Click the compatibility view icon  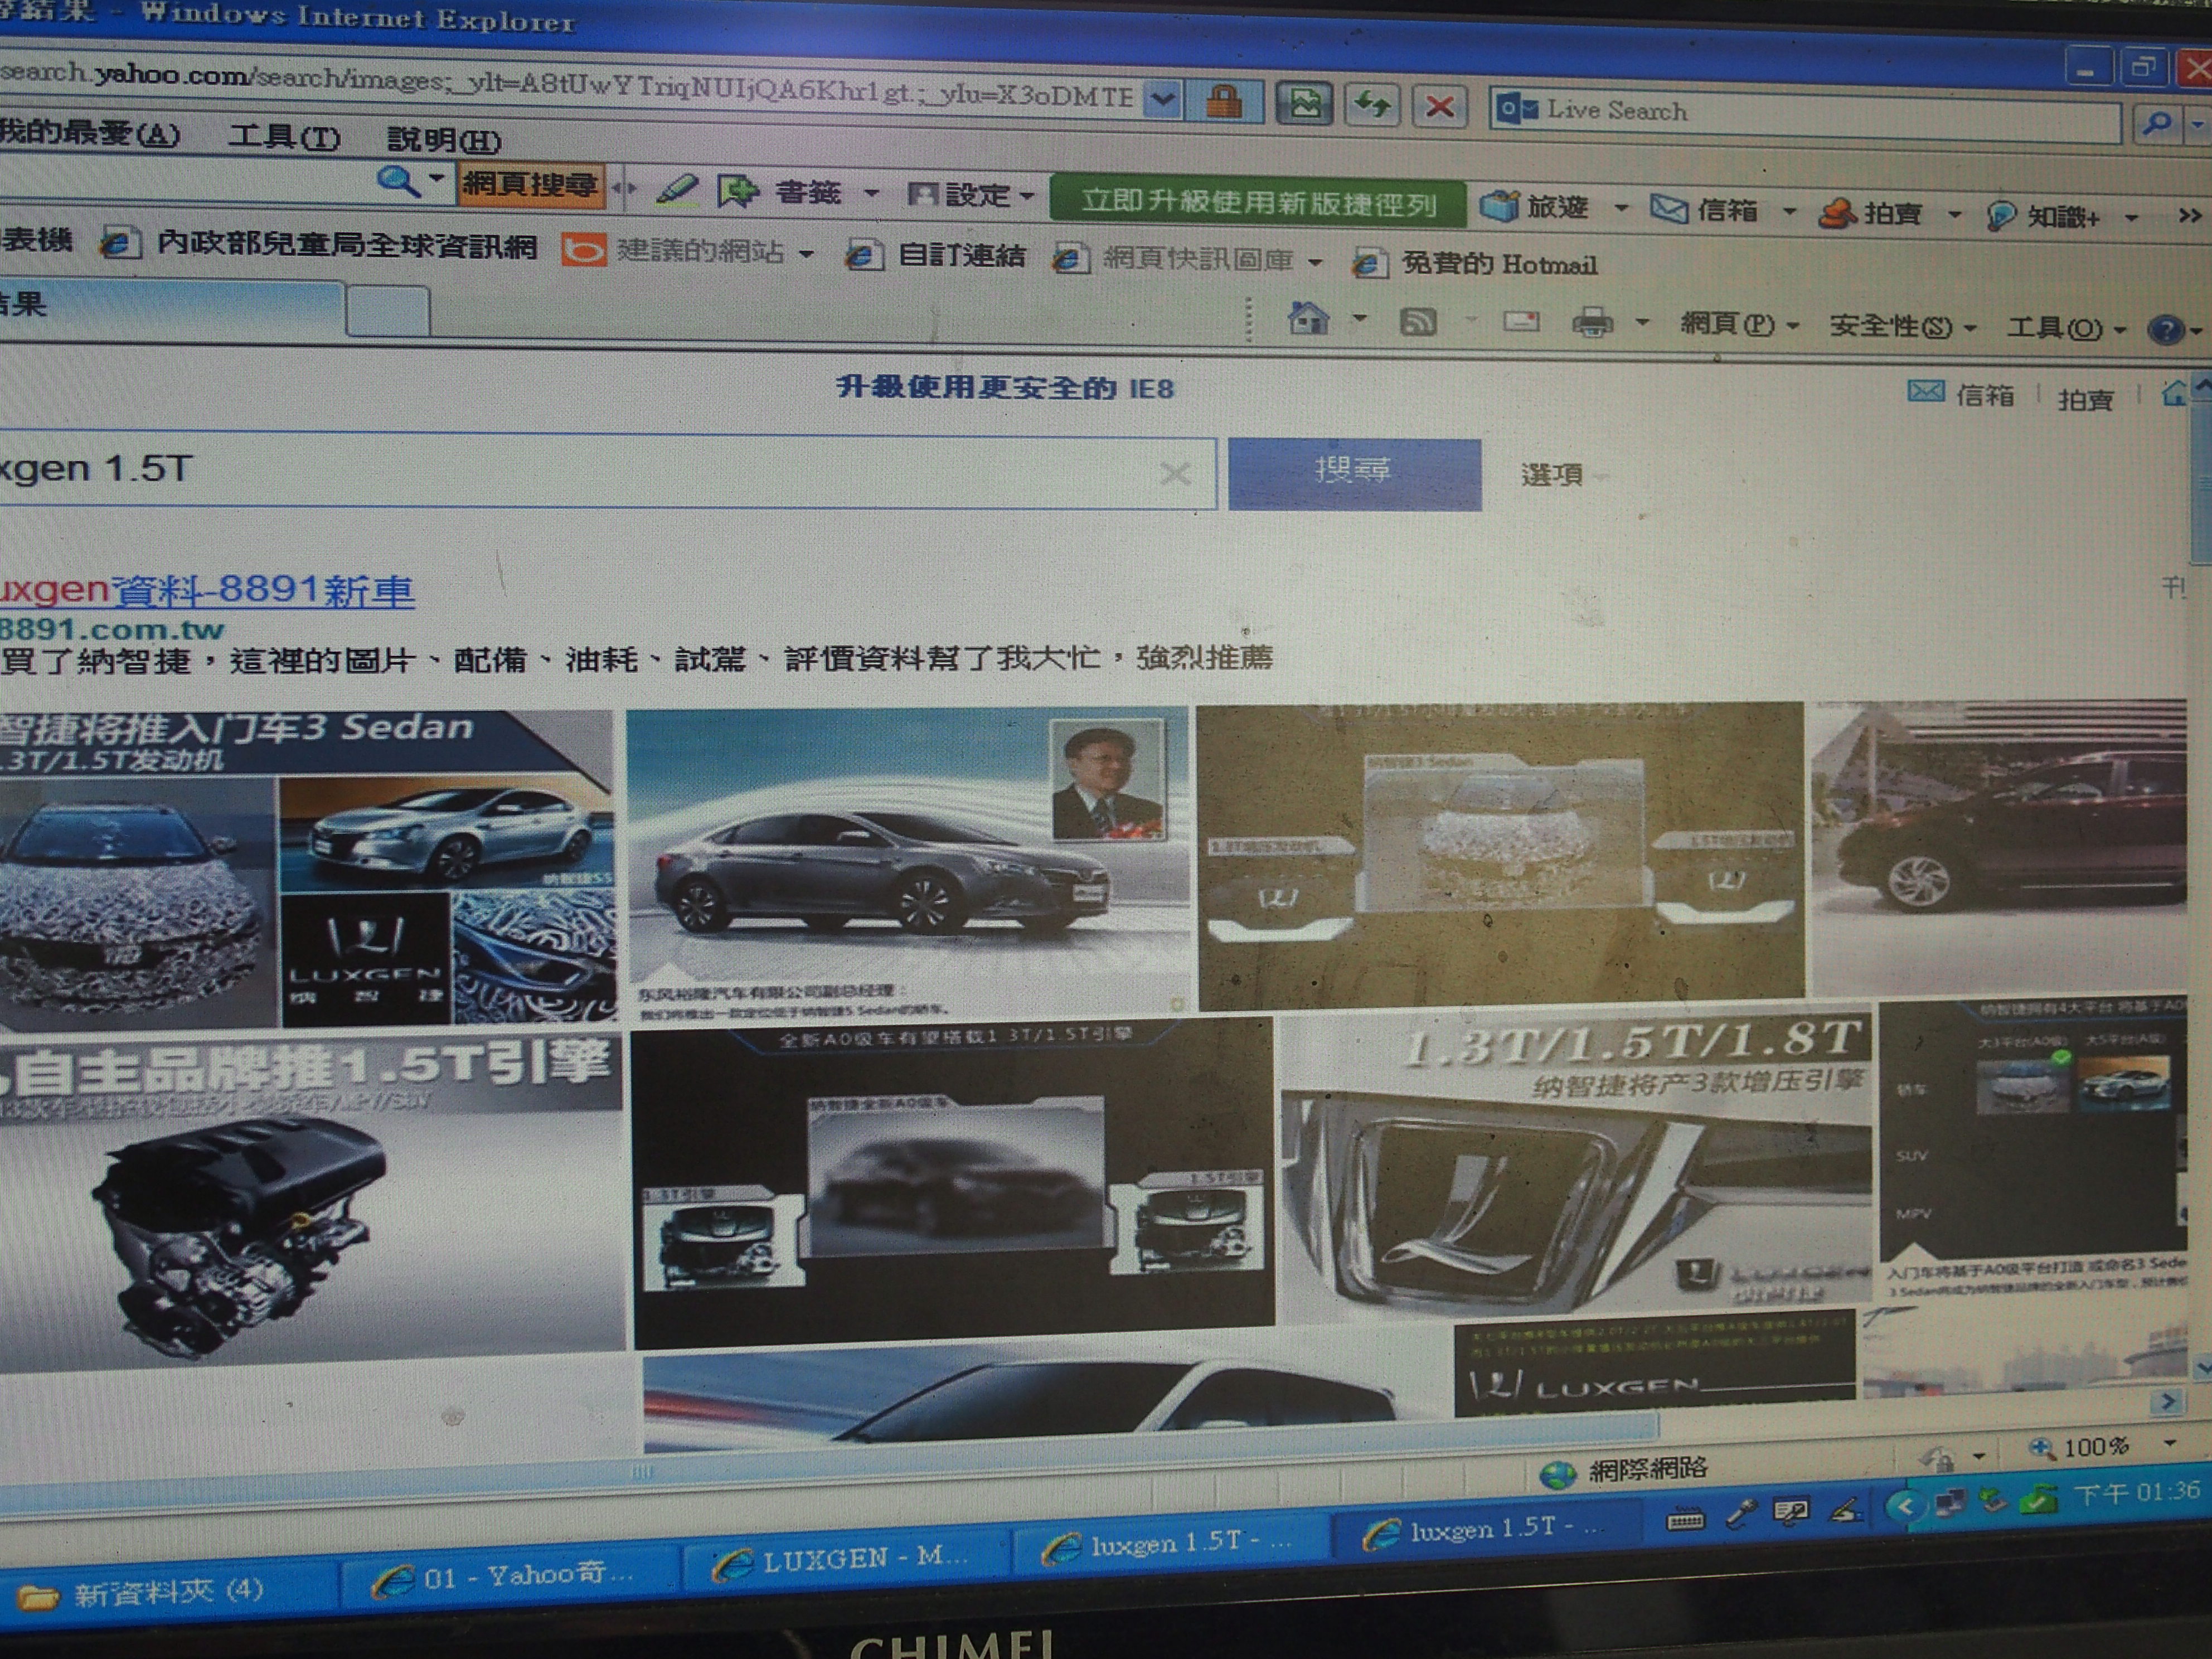point(1305,103)
